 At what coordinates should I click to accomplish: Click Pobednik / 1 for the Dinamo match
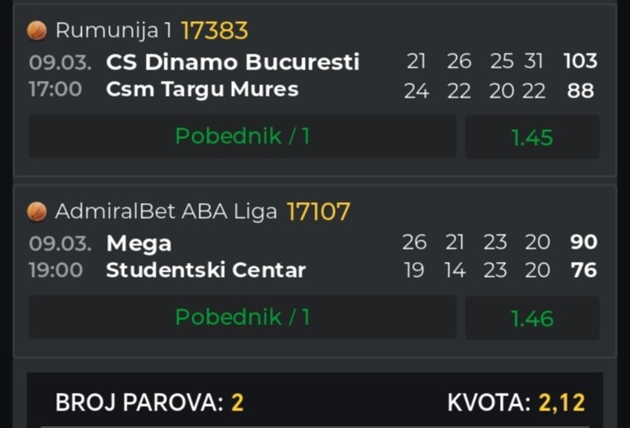click(243, 136)
